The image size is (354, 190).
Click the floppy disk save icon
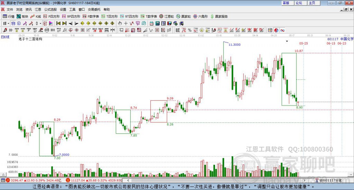coord(169,23)
